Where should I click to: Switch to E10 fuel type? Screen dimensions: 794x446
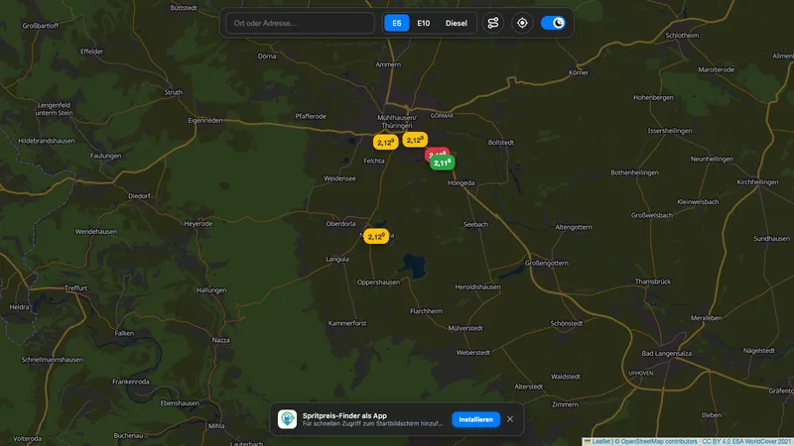424,23
